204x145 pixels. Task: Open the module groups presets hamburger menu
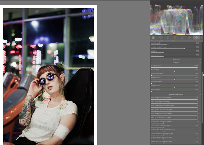(x=202, y=38)
